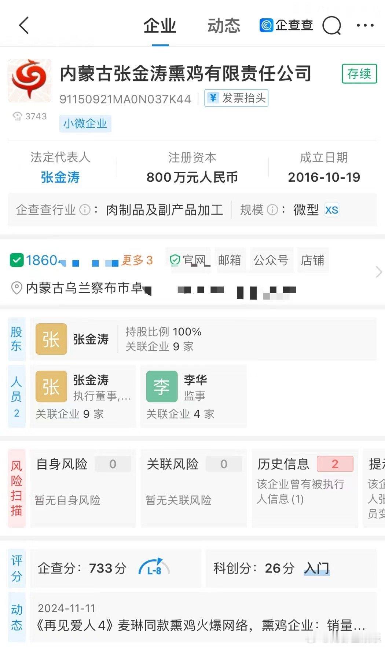Open 李华's 关联企业 4 家
Viewport: 385px width, 647px height.
(x=180, y=414)
